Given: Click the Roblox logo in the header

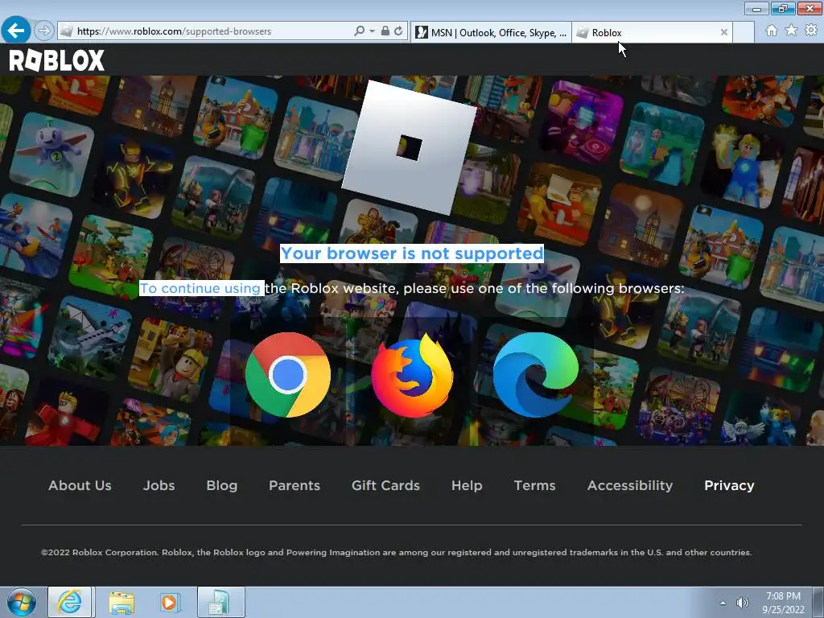Looking at the screenshot, I should pos(57,60).
